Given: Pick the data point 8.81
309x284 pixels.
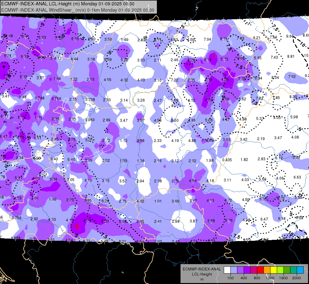Looking at the screenshot, I should pyautogui.click(x=291, y=56).
